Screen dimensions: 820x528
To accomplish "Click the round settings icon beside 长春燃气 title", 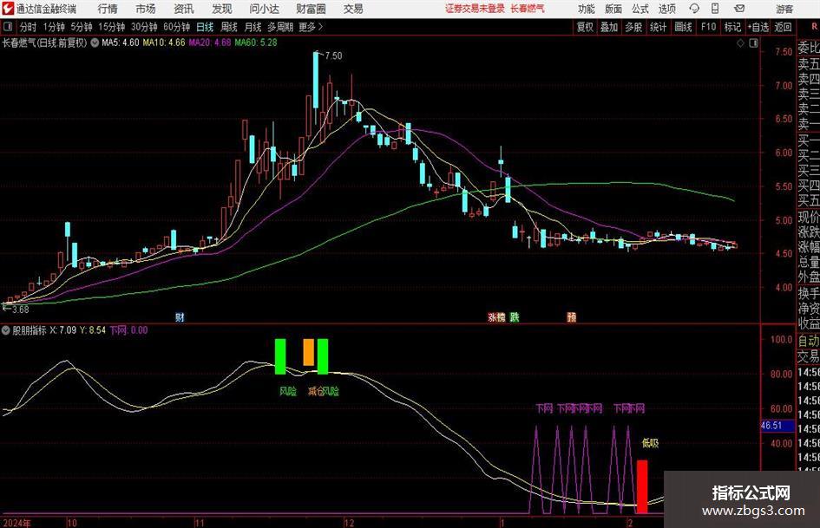I will pos(95,42).
